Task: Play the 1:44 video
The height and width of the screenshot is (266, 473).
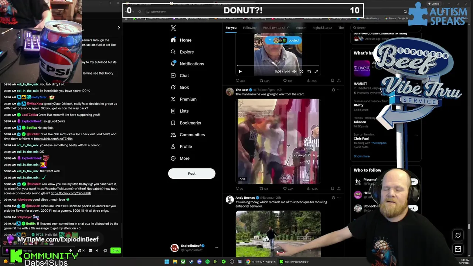Action: coord(240,72)
